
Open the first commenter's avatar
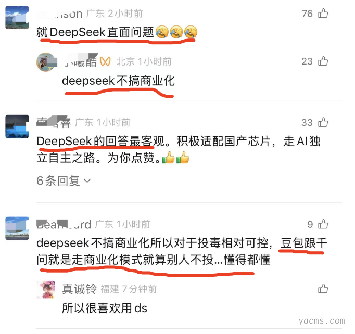click(x=17, y=17)
